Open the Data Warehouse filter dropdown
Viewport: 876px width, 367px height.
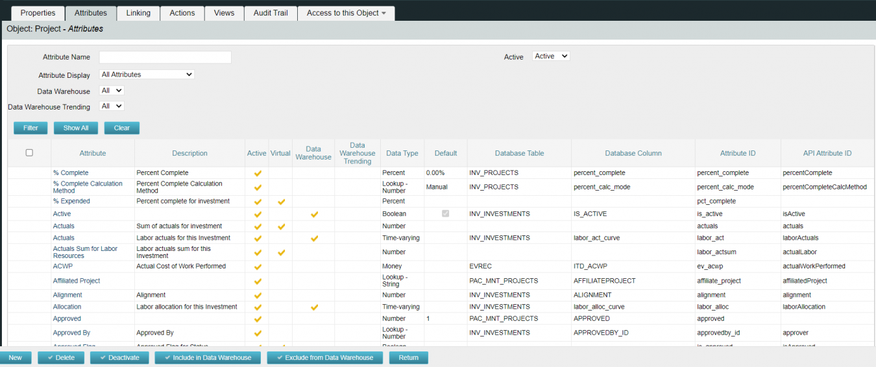coord(112,91)
